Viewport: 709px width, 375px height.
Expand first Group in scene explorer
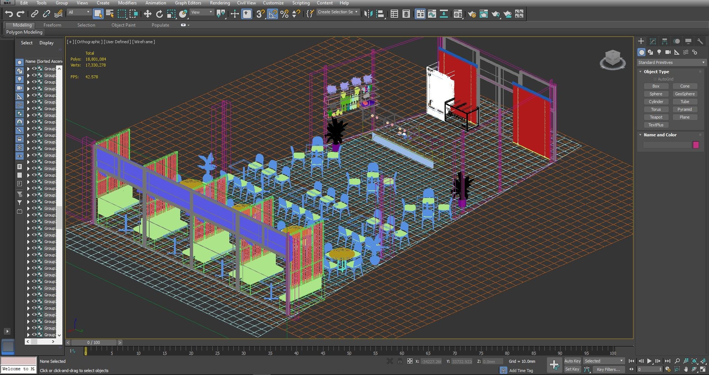[x=28, y=69]
